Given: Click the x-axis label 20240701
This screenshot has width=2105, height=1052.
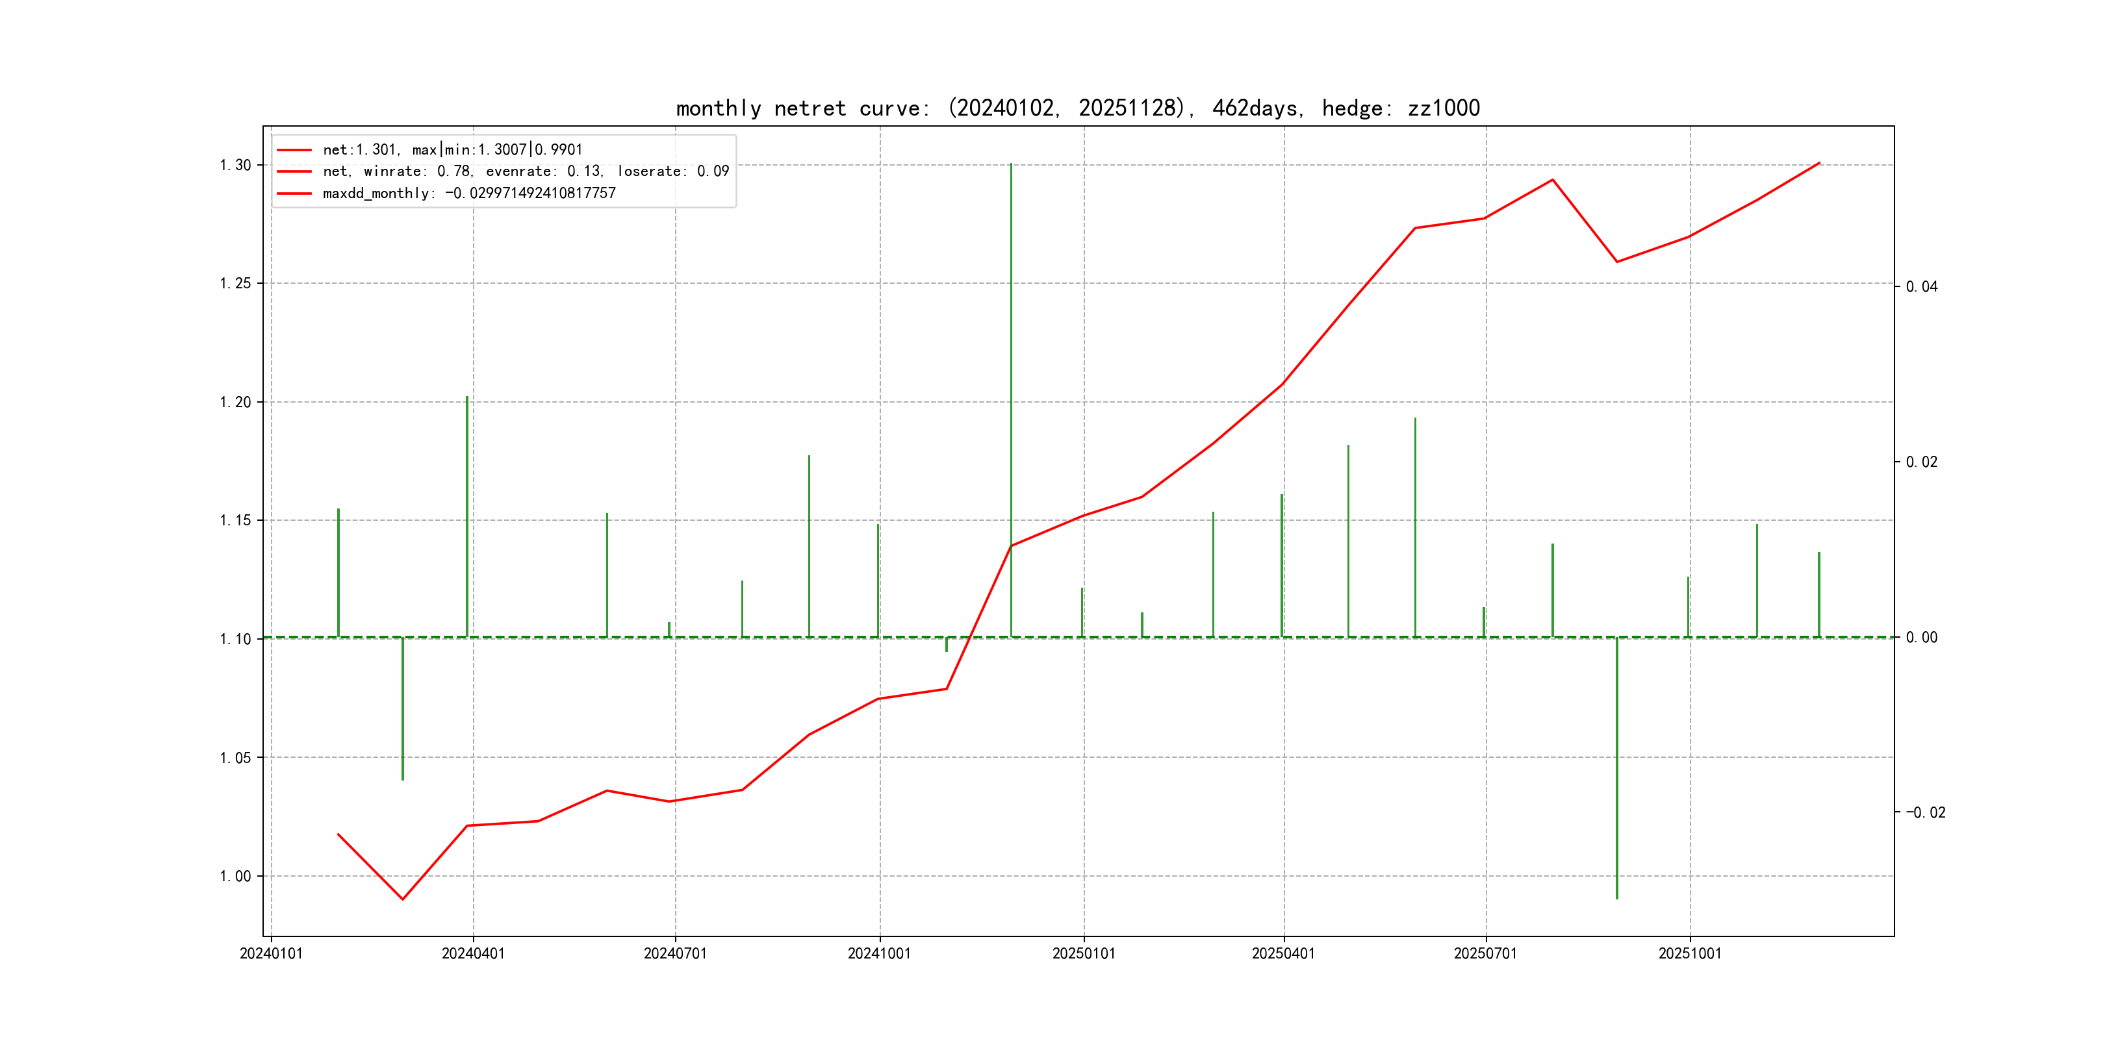Looking at the screenshot, I should tap(675, 953).
